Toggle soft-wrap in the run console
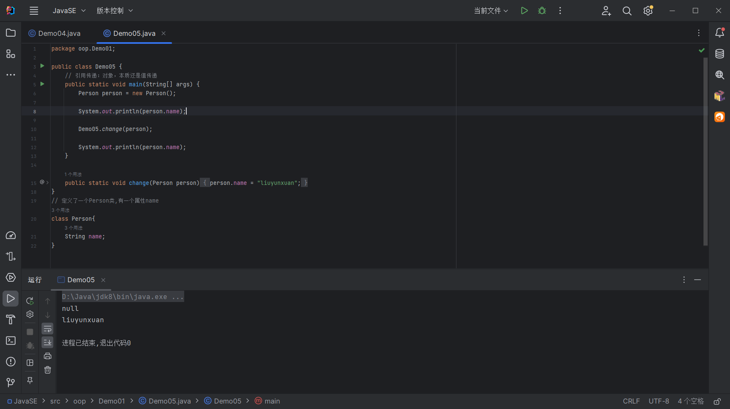730x409 pixels. tap(48, 329)
